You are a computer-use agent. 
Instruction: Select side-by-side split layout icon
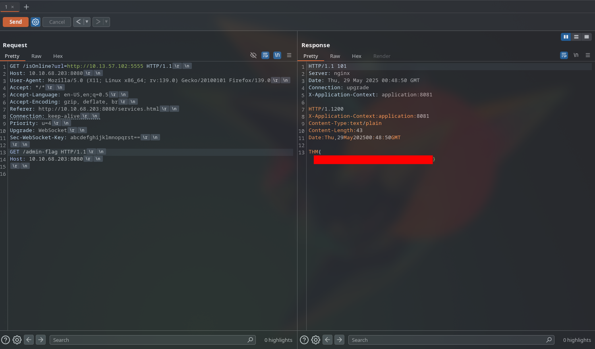[566, 37]
